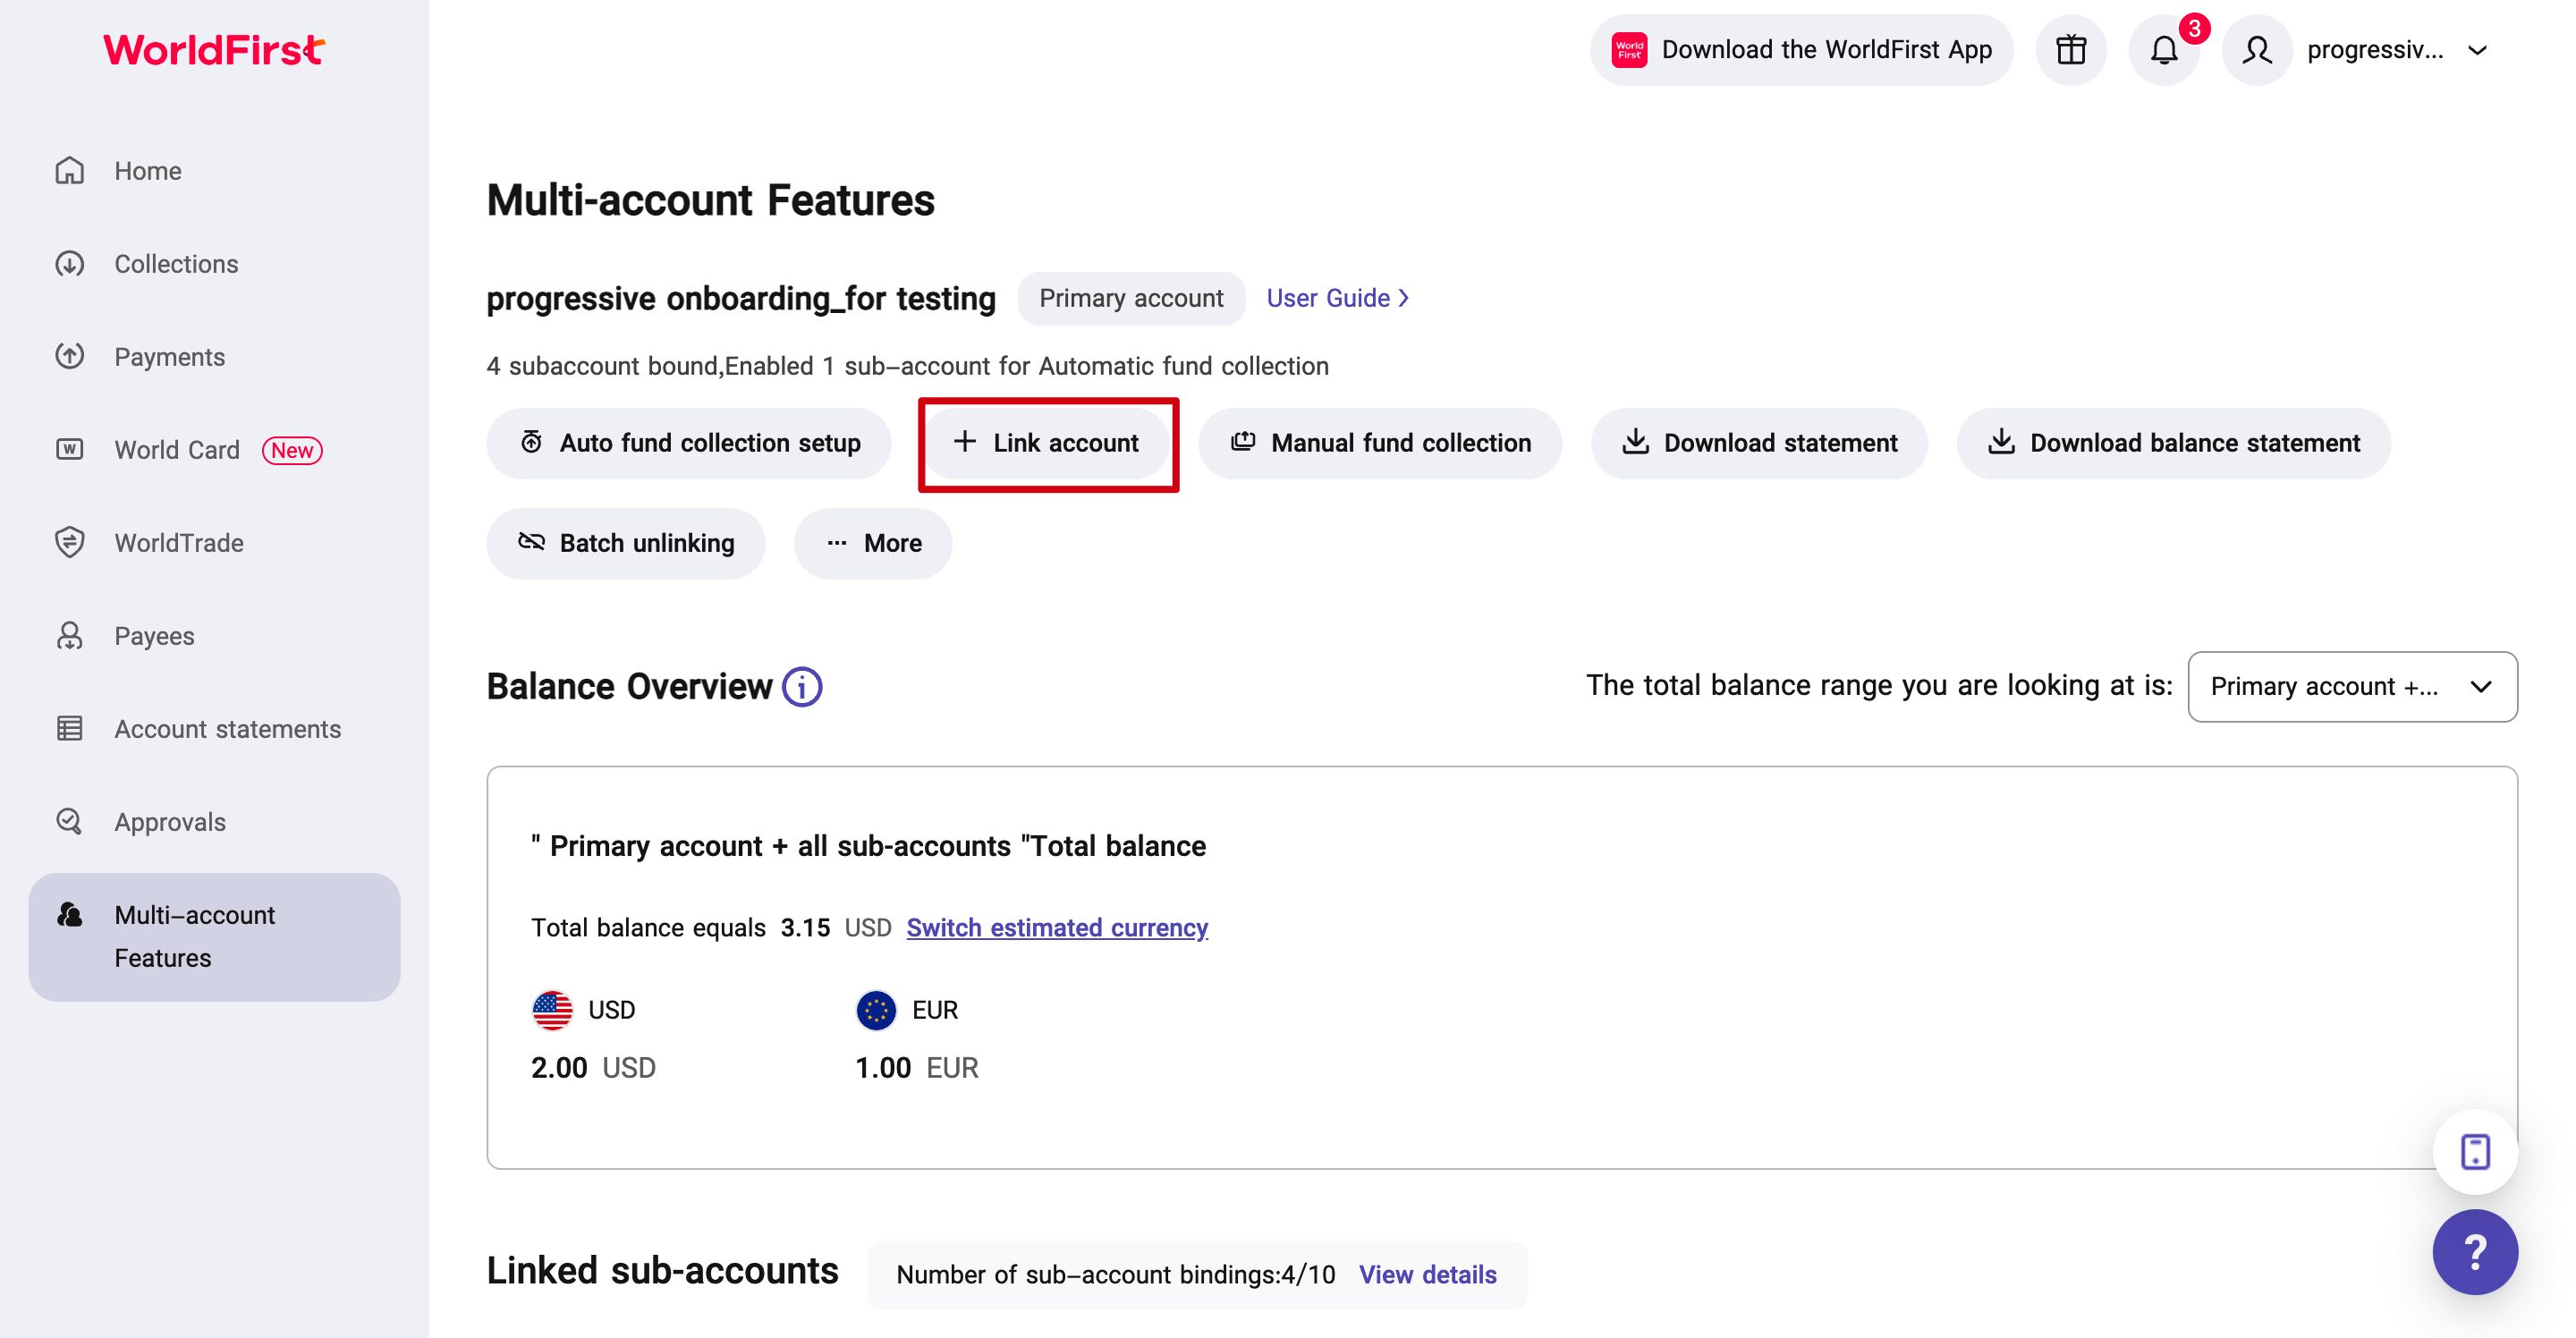Viewport: 2576px width, 1338px height.
Task: Go to Collections in sidebar
Action: 176,264
